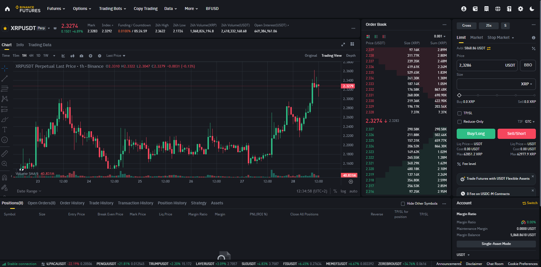541x267 pixels.
Task: Click the Sell/Short button
Action: pyautogui.click(x=517, y=134)
